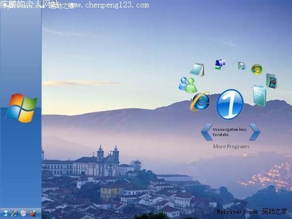Select the large blue number 1 icon
The image size is (292, 219).
pyautogui.click(x=230, y=104)
